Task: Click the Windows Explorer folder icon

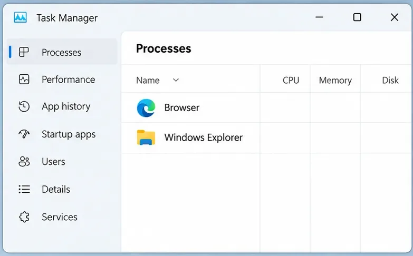Action: pyautogui.click(x=146, y=137)
